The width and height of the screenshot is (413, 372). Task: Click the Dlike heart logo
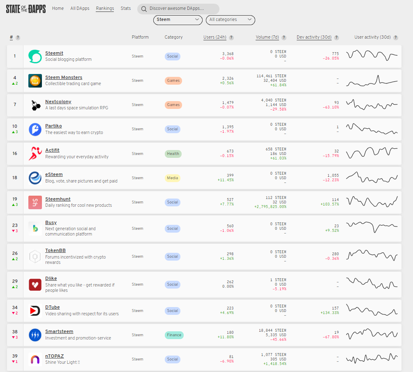(35, 284)
